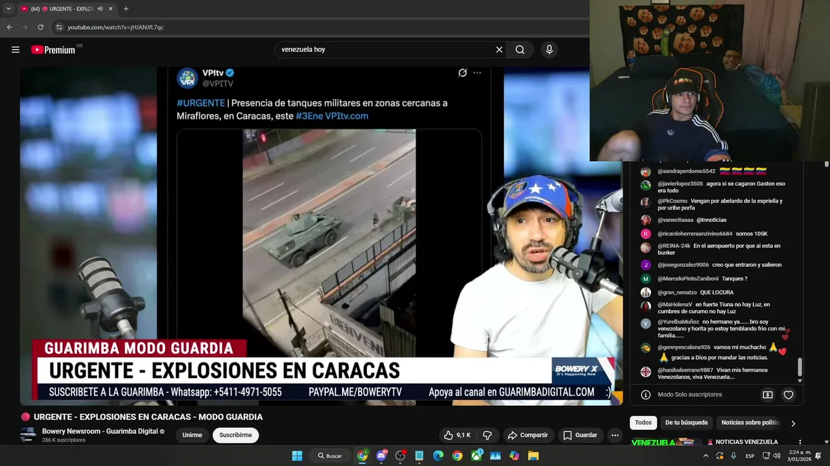Select the URGENTE - EXPLOS browser tab
Screen dimensions: 830x466
click(x=67, y=9)
